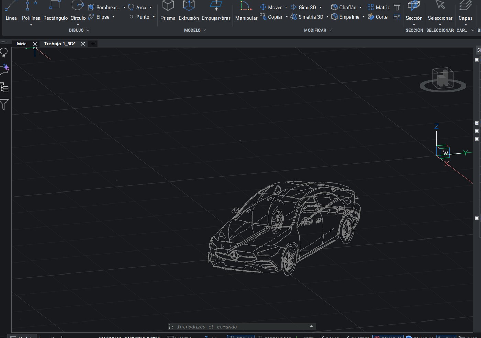Click the Sección tool icon
The image size is (481, 338).
coord(414,5)
